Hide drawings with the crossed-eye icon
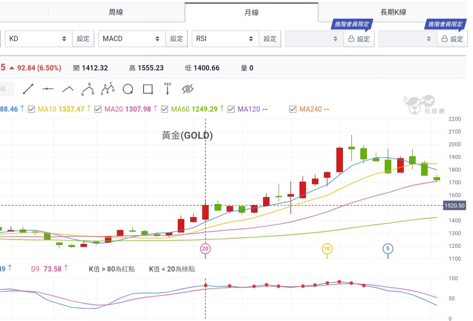 coord(187,89)
